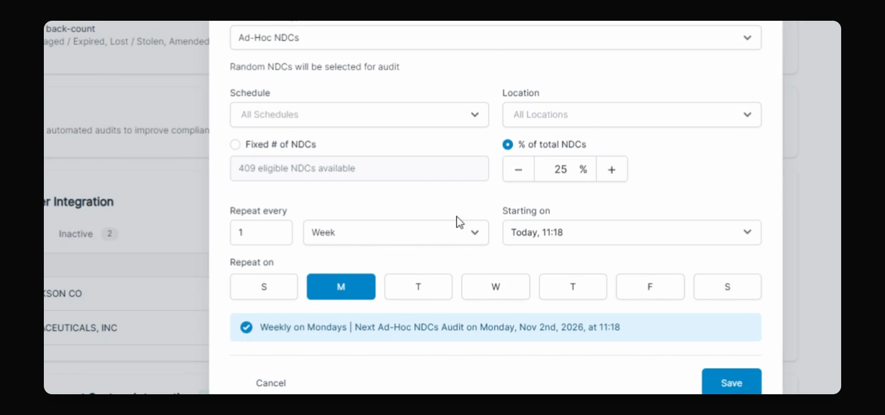The image size is (885, 415).
Task: Toggle Thursday in Repeat on days
Action: pos(573,286)
